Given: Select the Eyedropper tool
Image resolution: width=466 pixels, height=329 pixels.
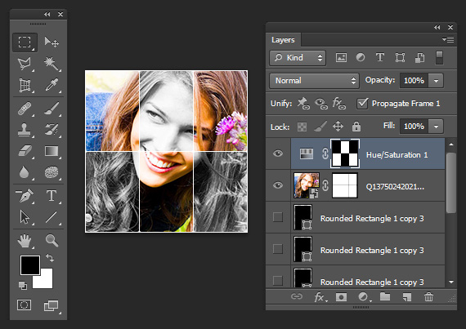Looking at the screenshot, I should (52, 85).
